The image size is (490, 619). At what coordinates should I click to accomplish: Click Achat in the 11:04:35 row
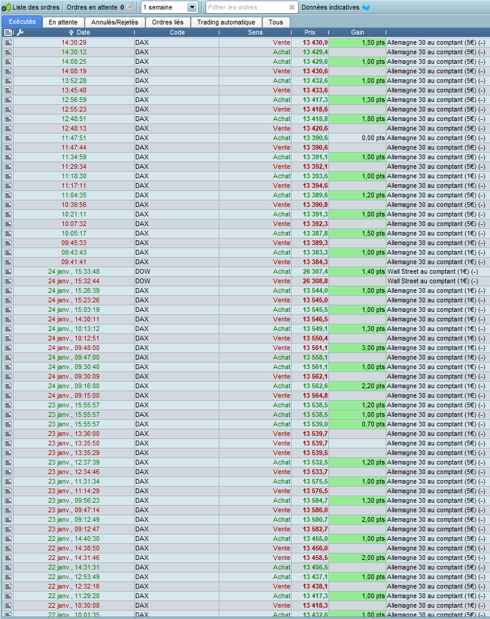tap(281, 195)
